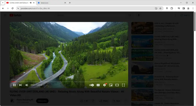Image resolution: width=196 pixels, height=106 pixels.
Task: Toggle the browser side panel
Action: click(x=183, y=8)
